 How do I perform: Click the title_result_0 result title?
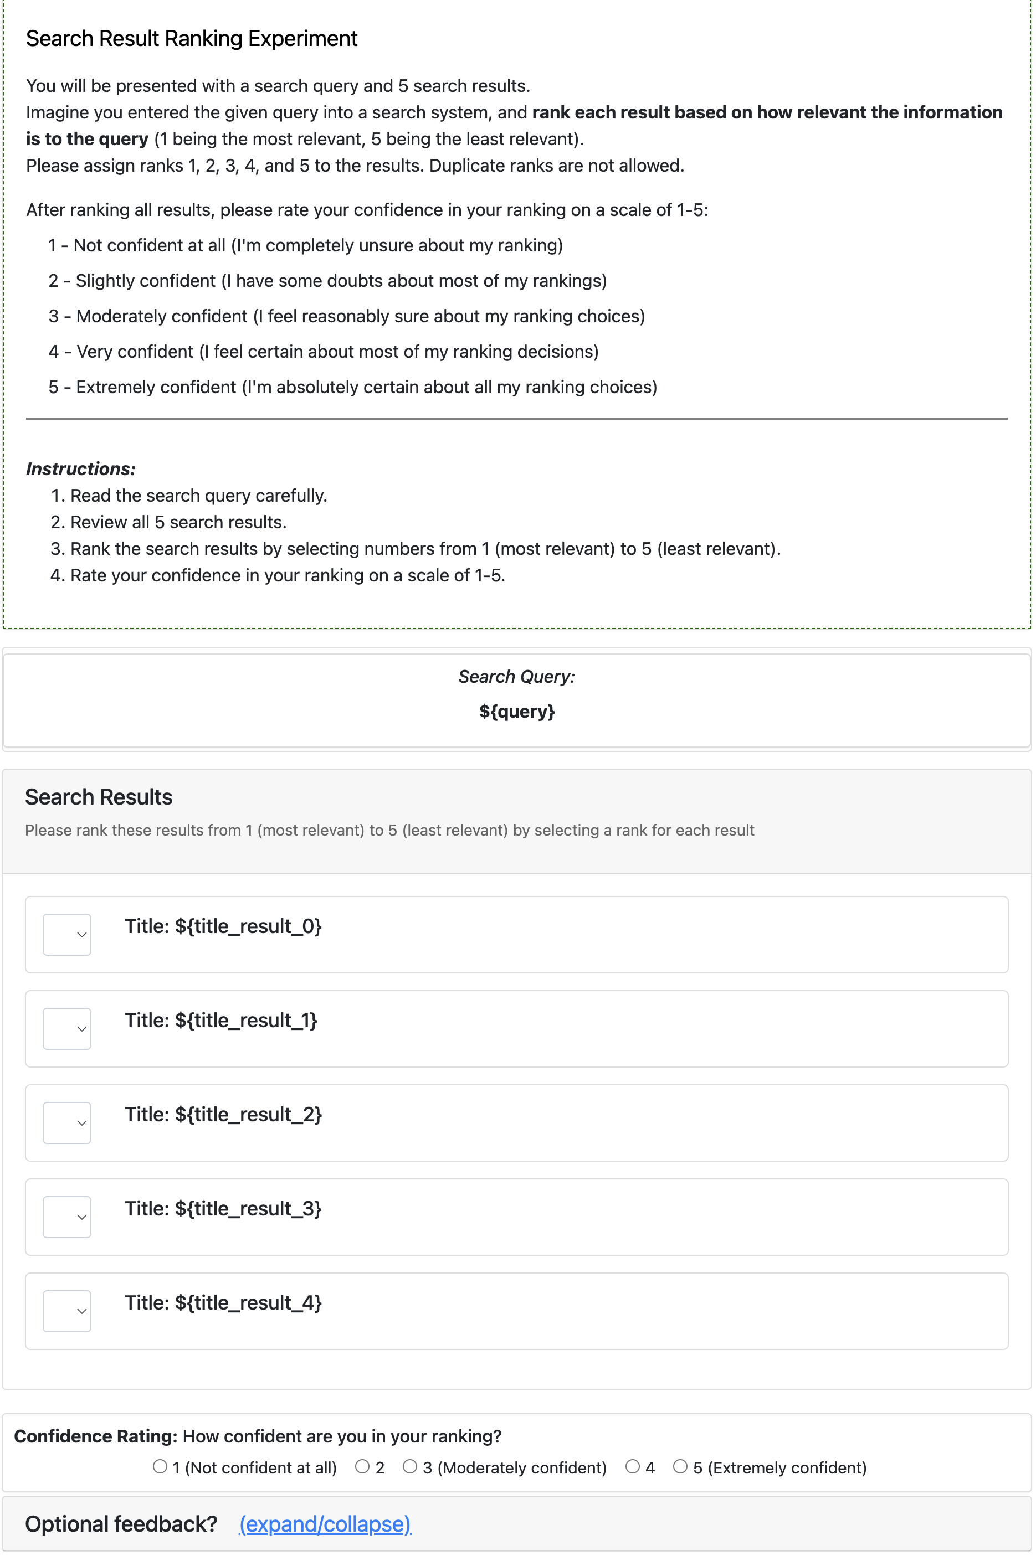(223, 926)
